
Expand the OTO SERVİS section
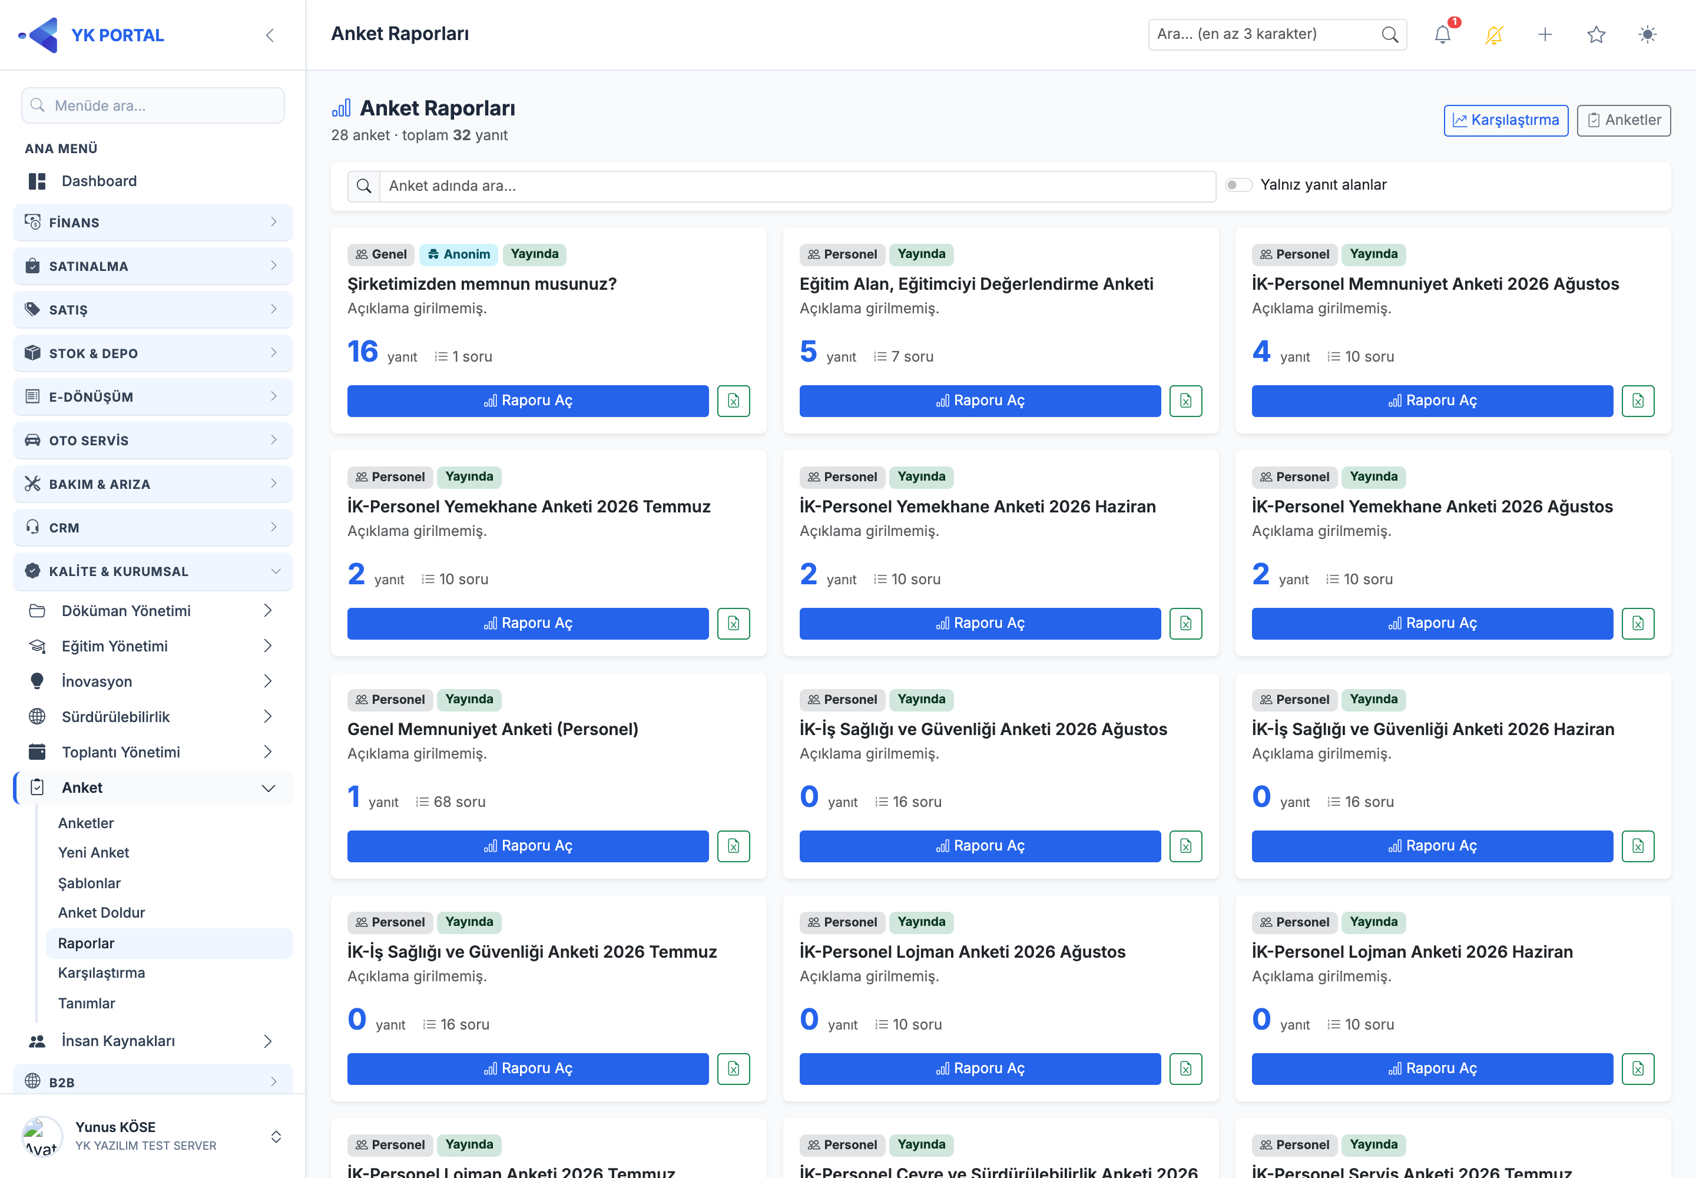153,440
